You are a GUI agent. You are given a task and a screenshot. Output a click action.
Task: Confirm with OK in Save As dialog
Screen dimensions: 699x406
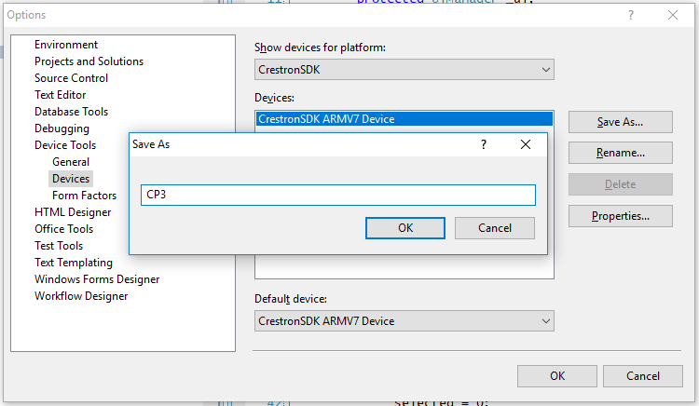pos(405,228)
